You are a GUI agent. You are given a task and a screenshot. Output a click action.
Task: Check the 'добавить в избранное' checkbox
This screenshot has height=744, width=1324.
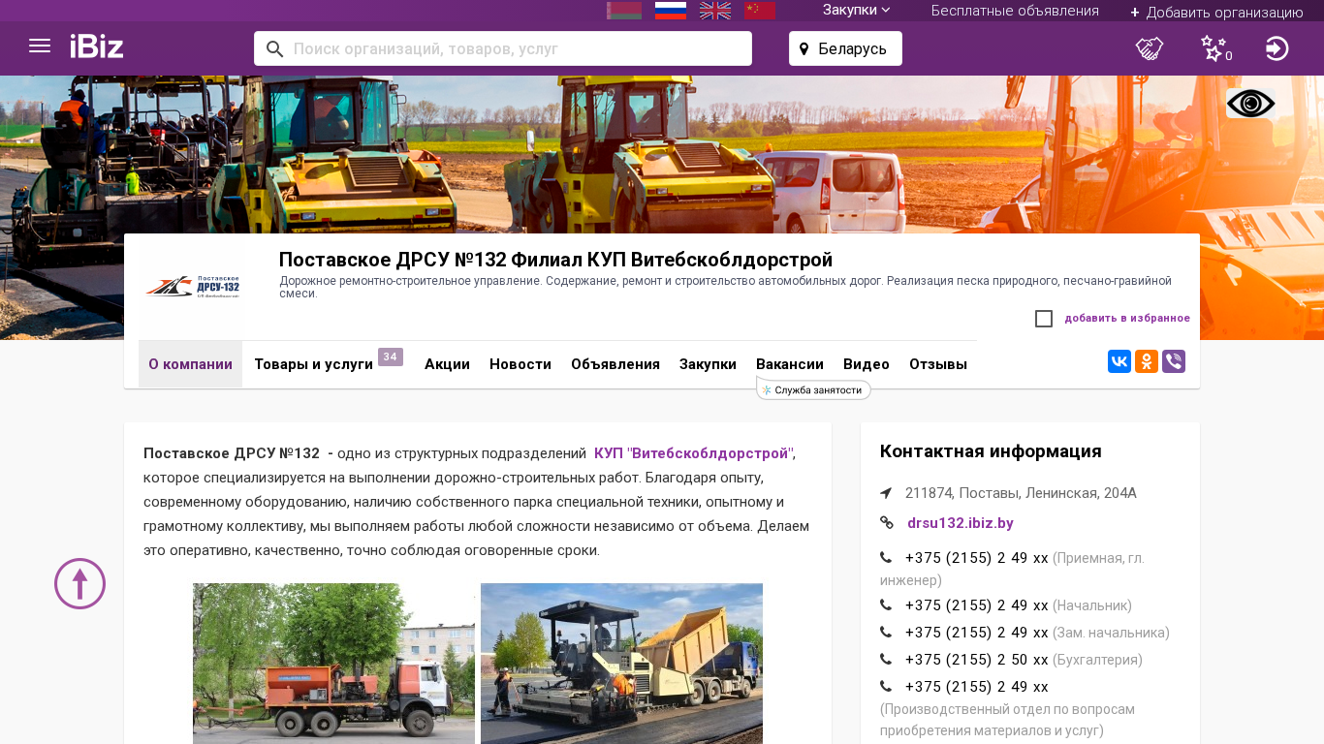(x=1044, y=319)
